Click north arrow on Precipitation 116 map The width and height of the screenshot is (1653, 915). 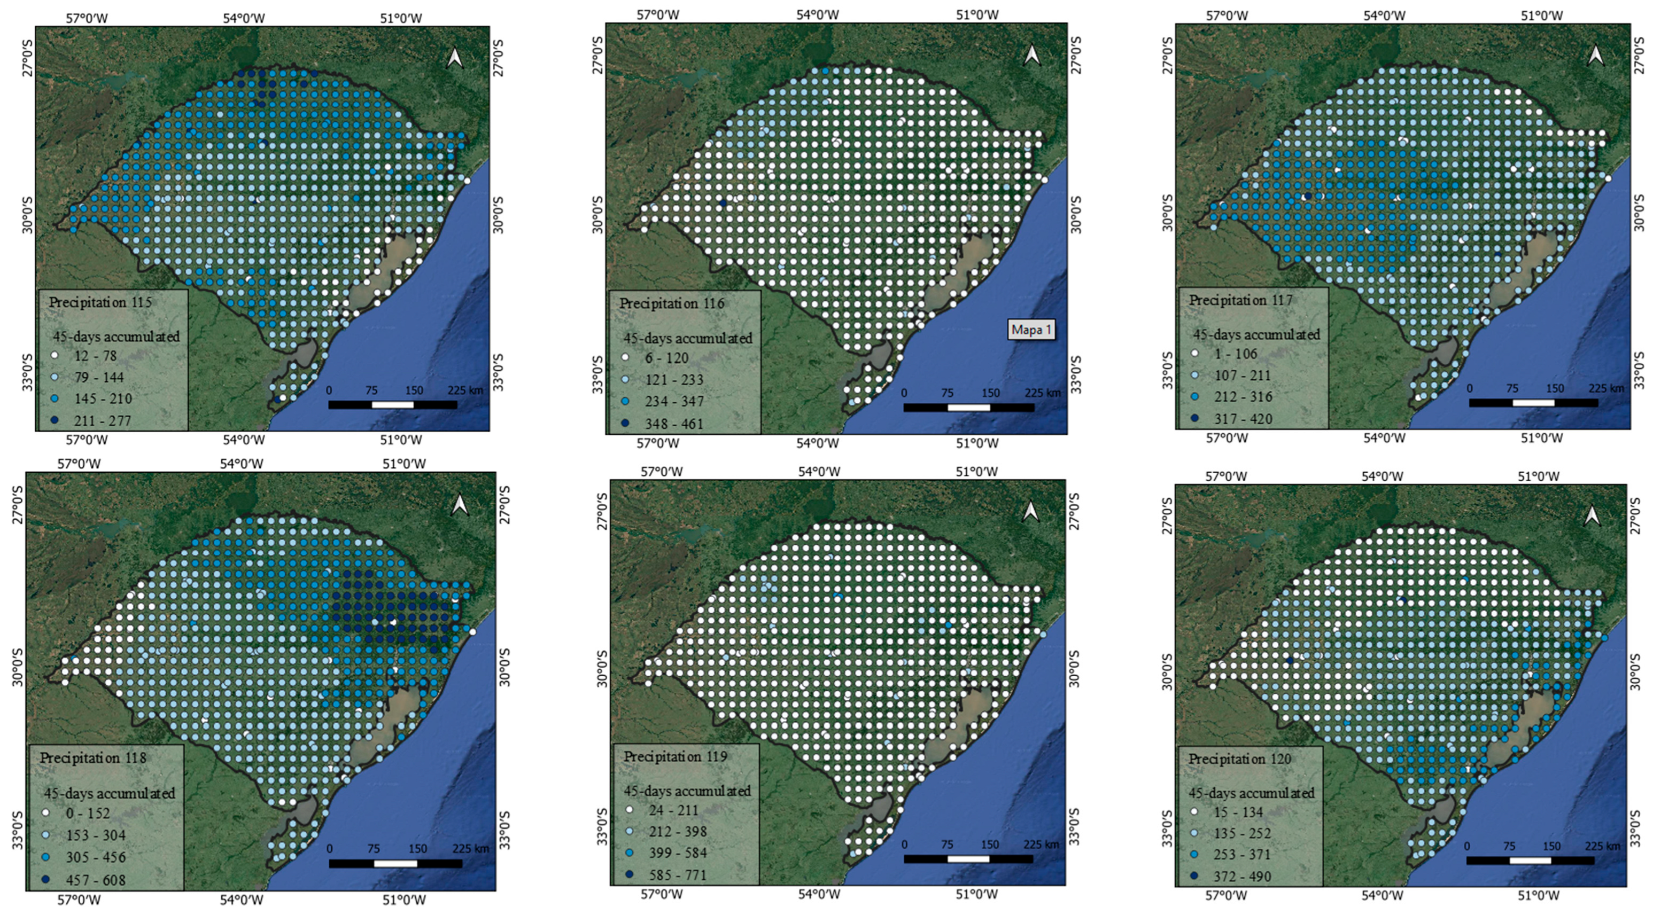1031,55
